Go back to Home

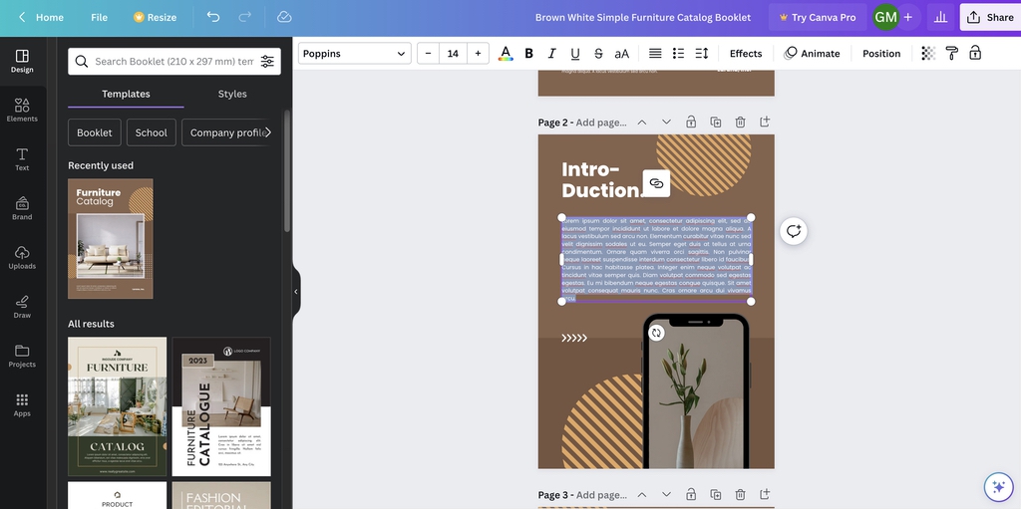coord(40,17)
